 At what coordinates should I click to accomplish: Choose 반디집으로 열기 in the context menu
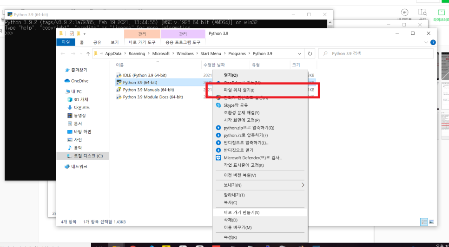pyautogui.click(x=260, y=150)
